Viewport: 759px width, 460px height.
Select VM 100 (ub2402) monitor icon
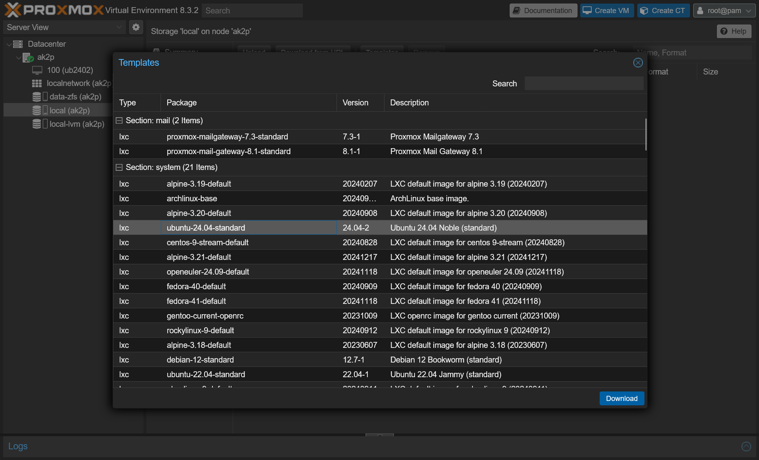[x=37, y=71]
